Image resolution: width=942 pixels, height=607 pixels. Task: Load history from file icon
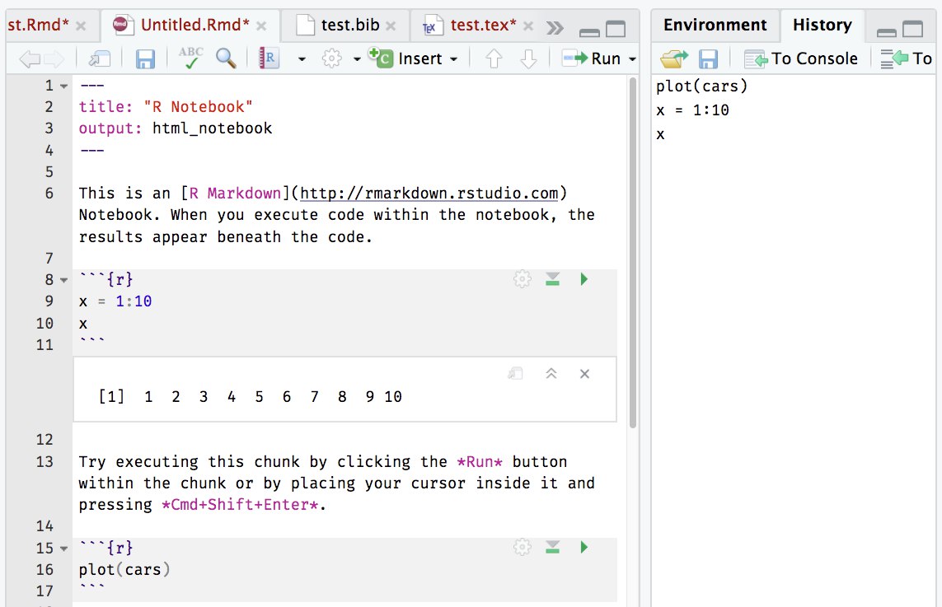coord(674,58)
